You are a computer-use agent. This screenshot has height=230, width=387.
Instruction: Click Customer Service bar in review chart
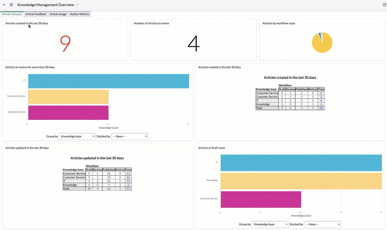pyautogui.click(x=68, y=112)
